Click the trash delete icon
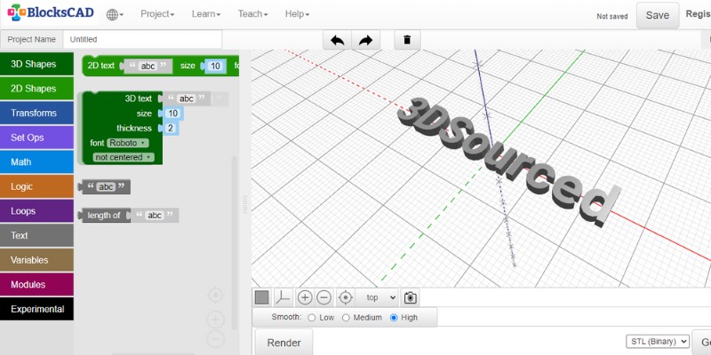The height and width of the screenshot is (355, 711). pyautogui.click(x=407, y=40)
